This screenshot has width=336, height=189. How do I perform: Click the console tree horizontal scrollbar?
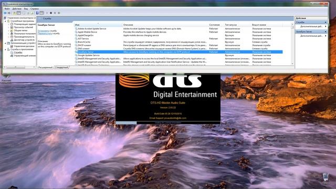[x=19, y=67]
